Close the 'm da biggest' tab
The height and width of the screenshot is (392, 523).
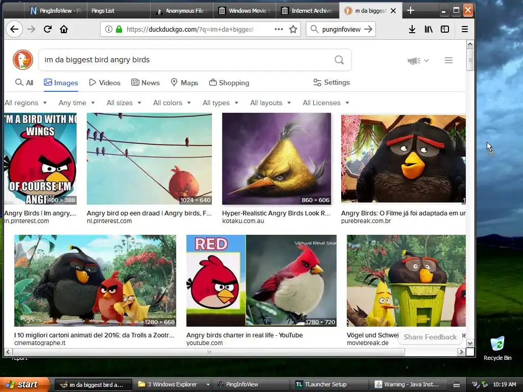coord(393,11)
